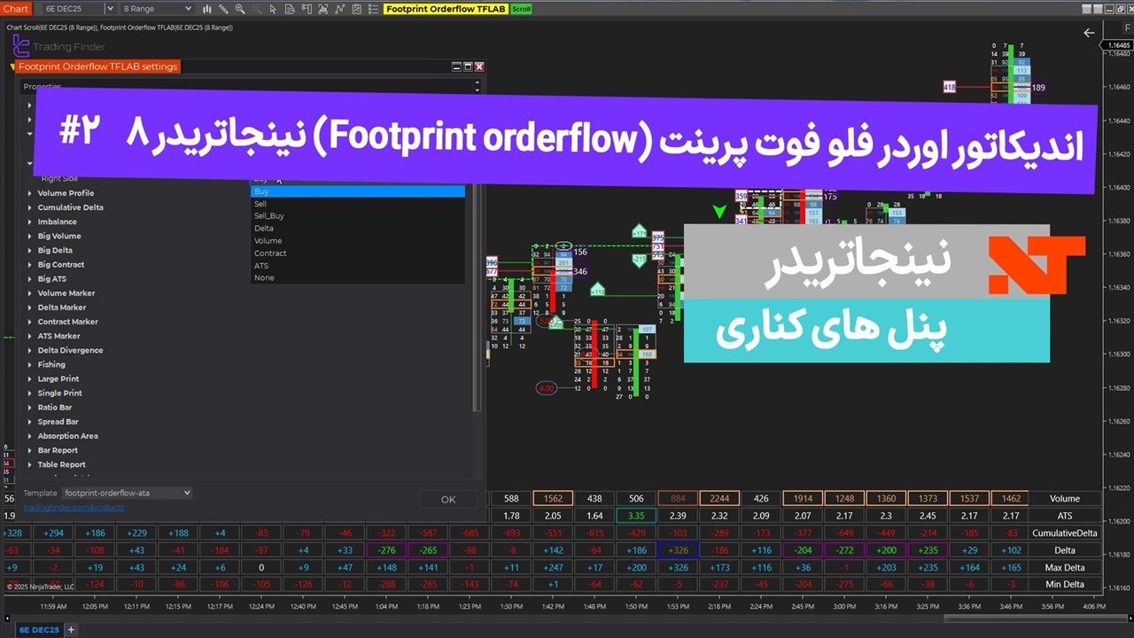Viewport: 1134px width, 638px height.
Task: Select the drawing tools pencil icon
Action: (223, 9)
